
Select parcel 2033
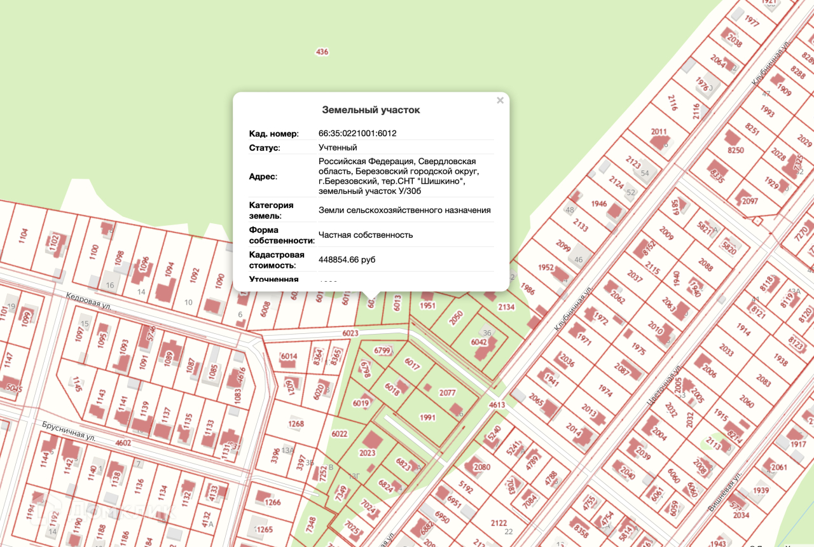(x=726, y=350)
